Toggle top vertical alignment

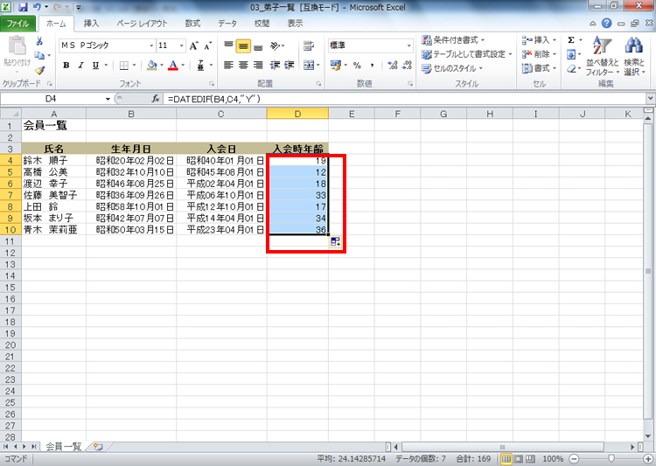(228, 45)
